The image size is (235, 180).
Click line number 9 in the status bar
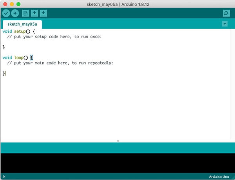(x=4, y=177)
